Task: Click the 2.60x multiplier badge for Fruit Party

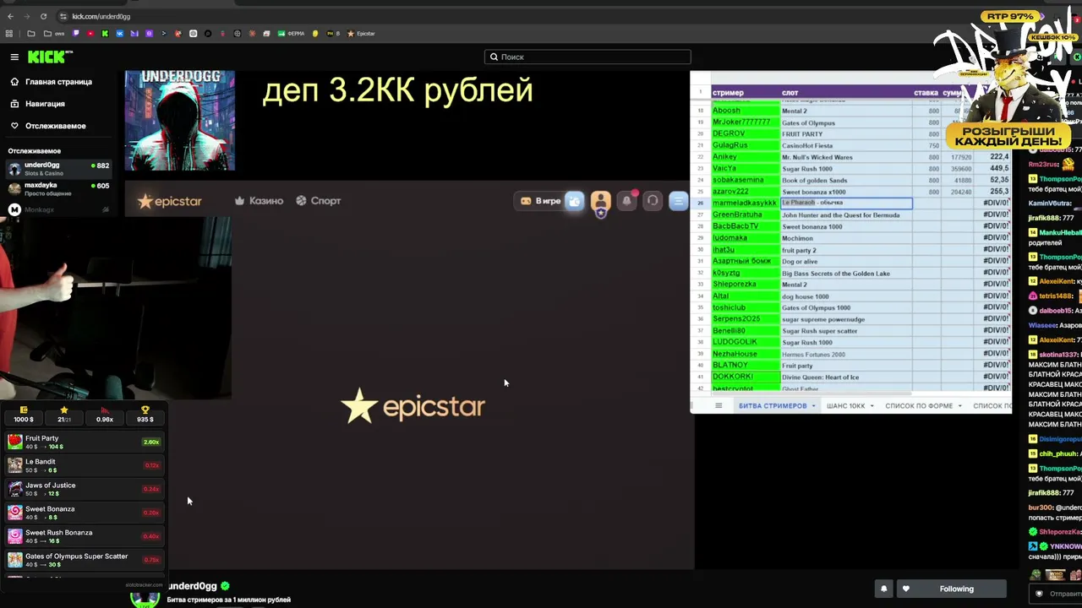Action: click(x=151, y=442)
